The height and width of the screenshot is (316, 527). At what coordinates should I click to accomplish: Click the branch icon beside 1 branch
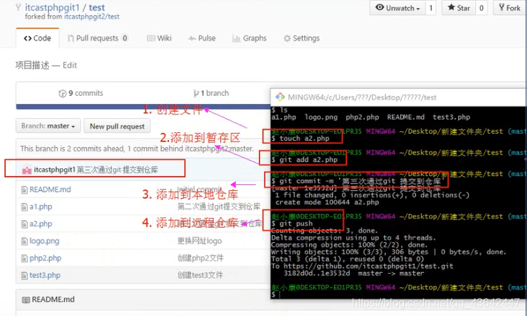[196, 93]
